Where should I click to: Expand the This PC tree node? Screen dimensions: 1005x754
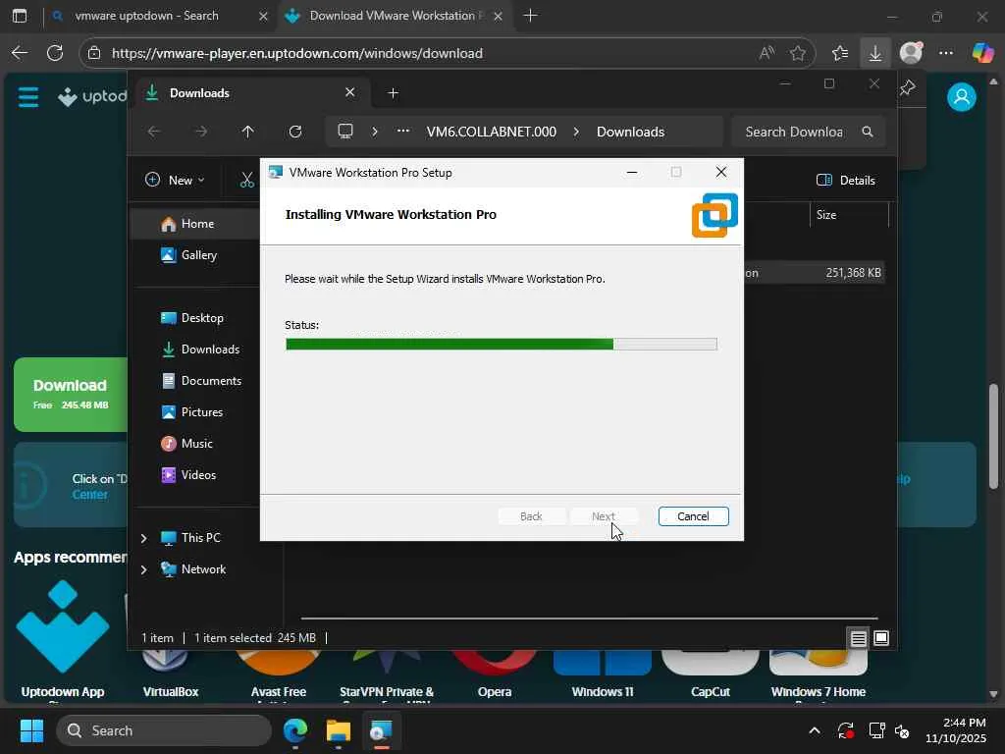(144, 538)
